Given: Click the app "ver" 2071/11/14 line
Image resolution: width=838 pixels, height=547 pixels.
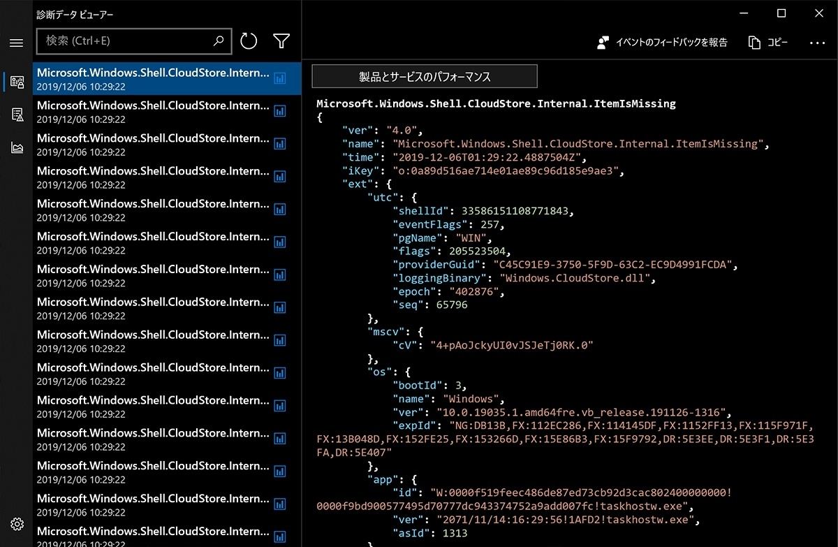Looking at the screenshot, I should [x=546, y=520].
